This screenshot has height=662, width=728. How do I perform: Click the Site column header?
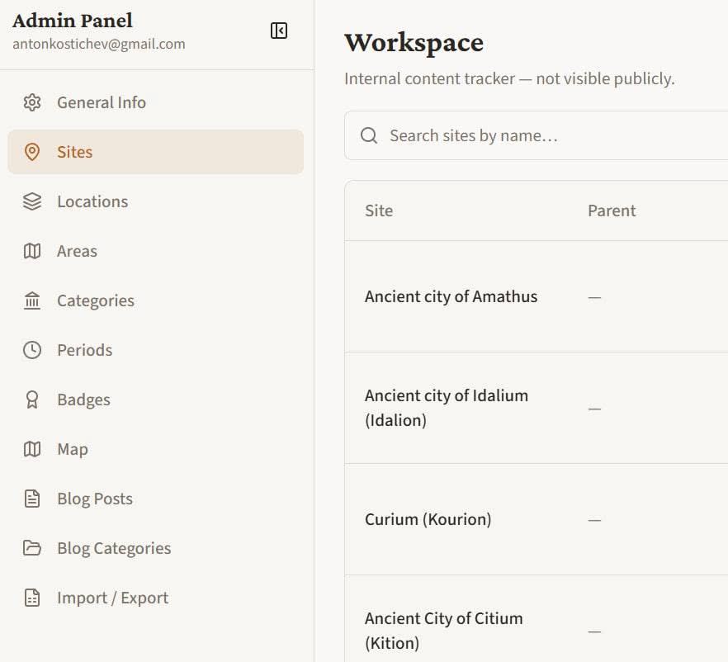coord(379,210)
